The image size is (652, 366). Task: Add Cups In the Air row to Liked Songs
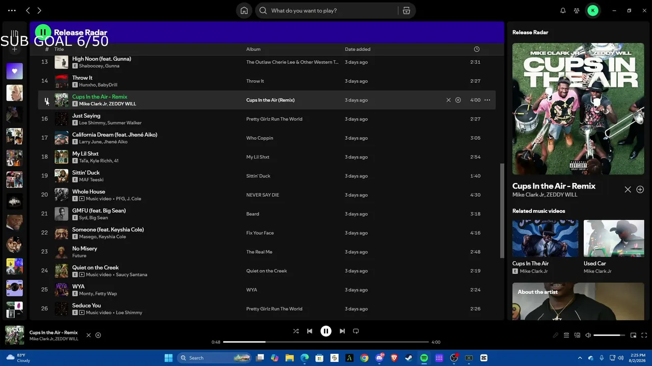pos(458,100)
